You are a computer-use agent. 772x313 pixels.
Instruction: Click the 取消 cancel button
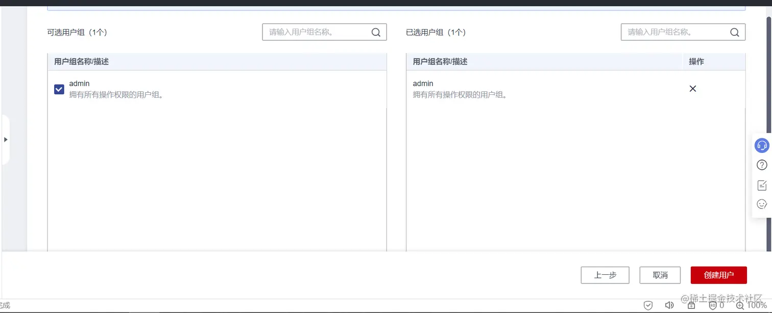click(x=660, y=275)
